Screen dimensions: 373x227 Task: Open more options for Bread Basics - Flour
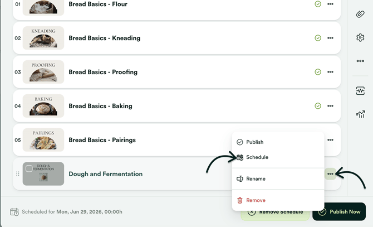(330, 4)
